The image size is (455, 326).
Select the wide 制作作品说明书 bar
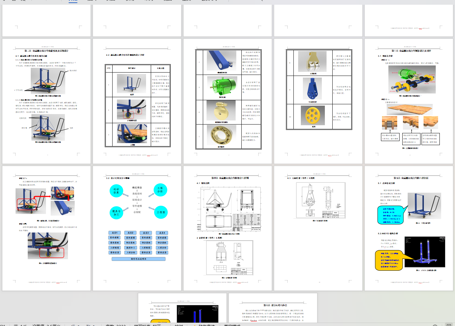(x=139, y=259)
